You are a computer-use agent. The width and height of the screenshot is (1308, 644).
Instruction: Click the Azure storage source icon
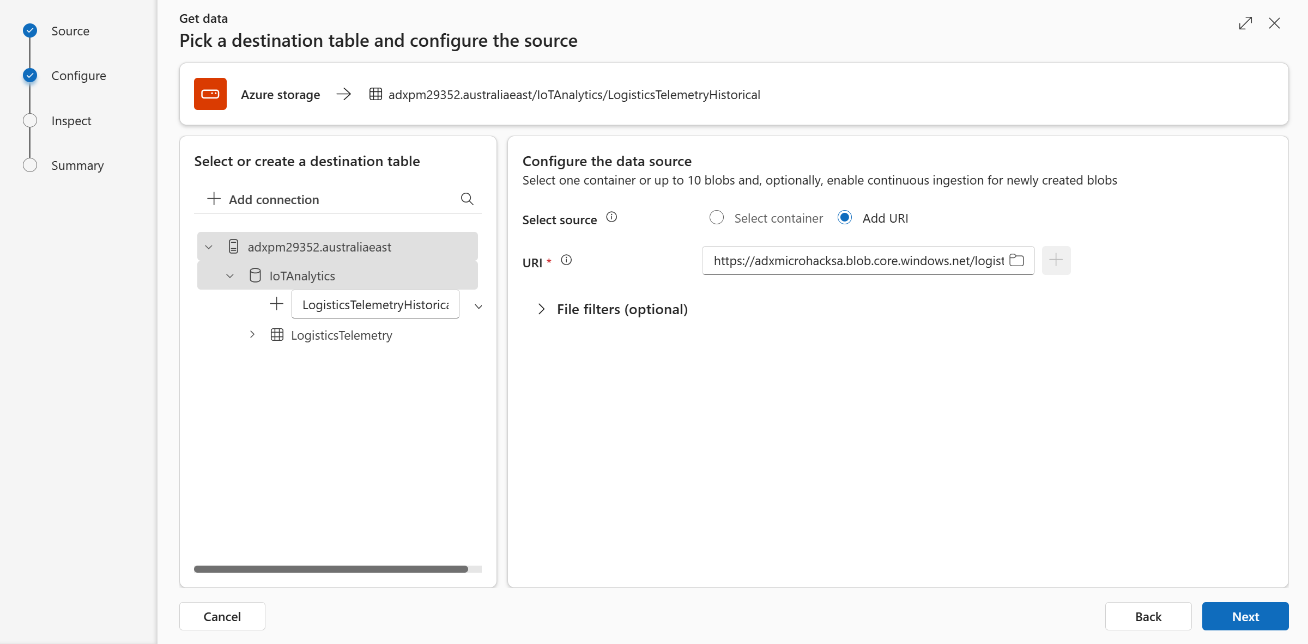click(x=210, y=94)
